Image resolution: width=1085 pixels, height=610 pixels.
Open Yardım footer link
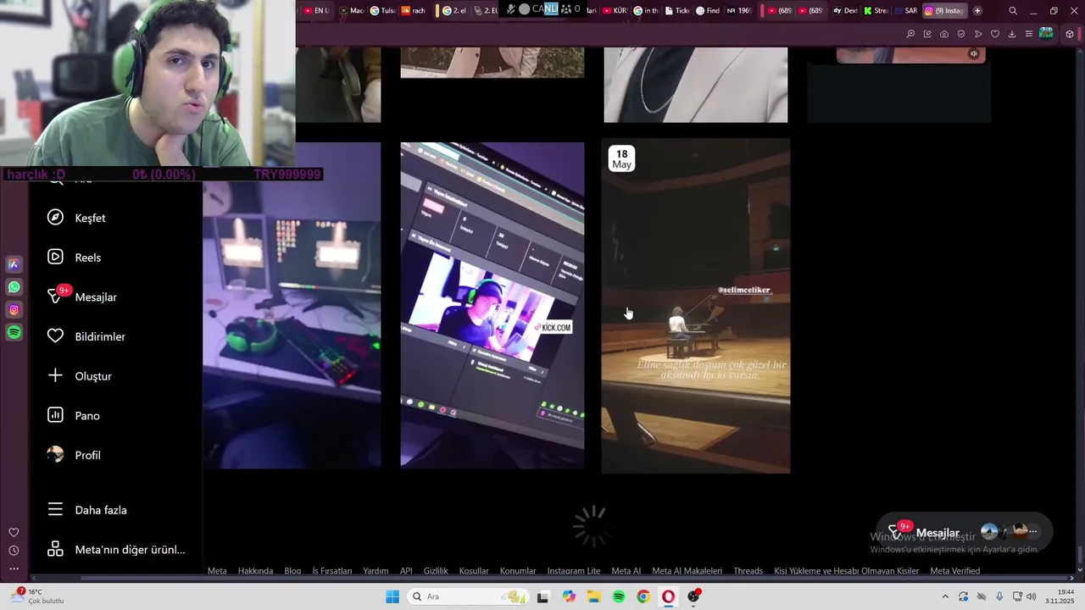(376, 571)
